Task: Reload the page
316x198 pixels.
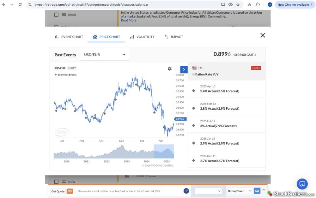Action: pos(20,5)
